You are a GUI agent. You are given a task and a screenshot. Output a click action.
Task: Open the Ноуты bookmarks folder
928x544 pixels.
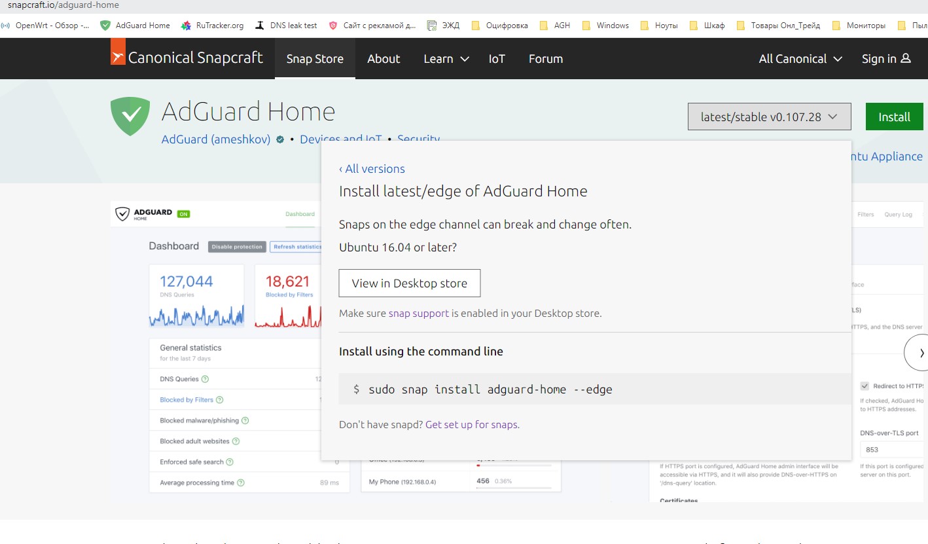click(658, 26)
